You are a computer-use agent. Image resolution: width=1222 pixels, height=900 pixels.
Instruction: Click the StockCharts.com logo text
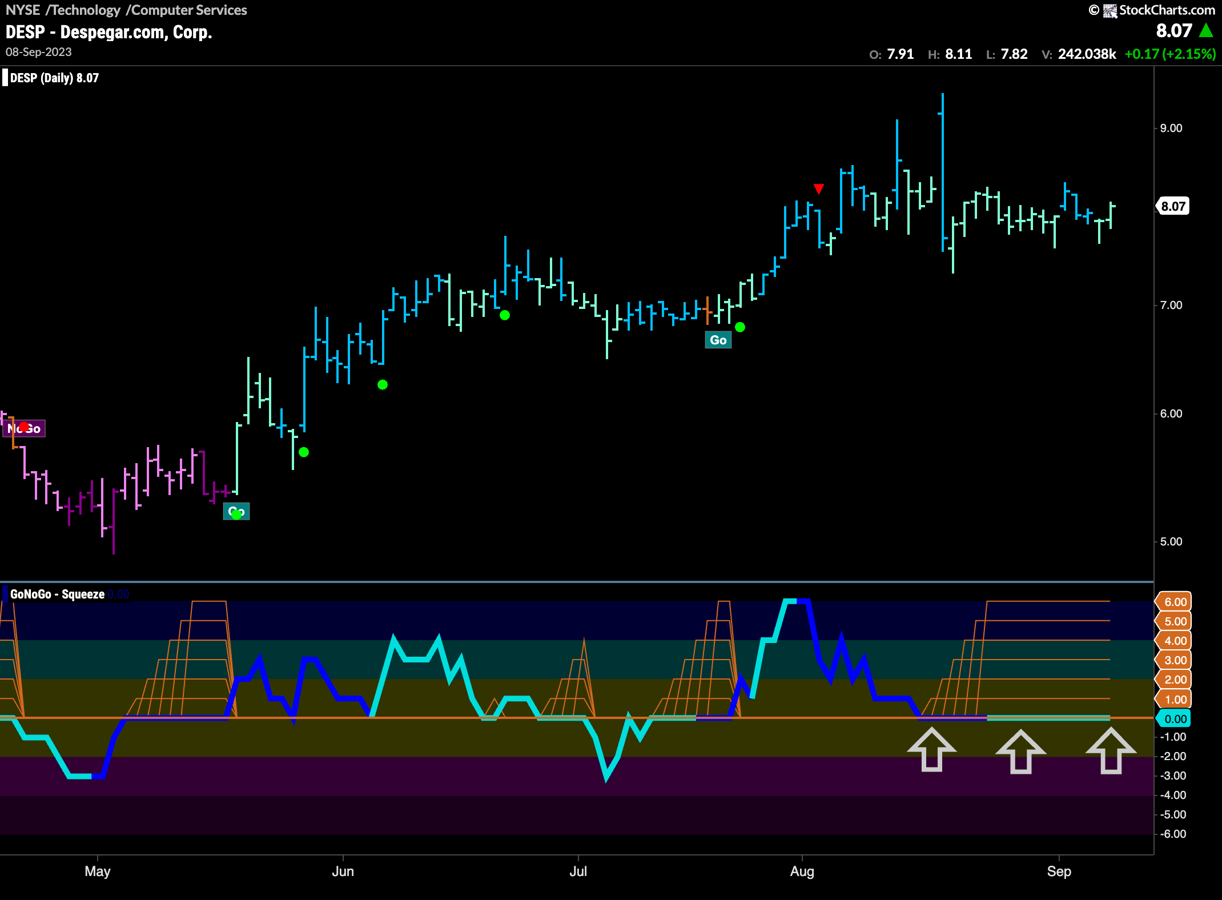pos(1167,10)
